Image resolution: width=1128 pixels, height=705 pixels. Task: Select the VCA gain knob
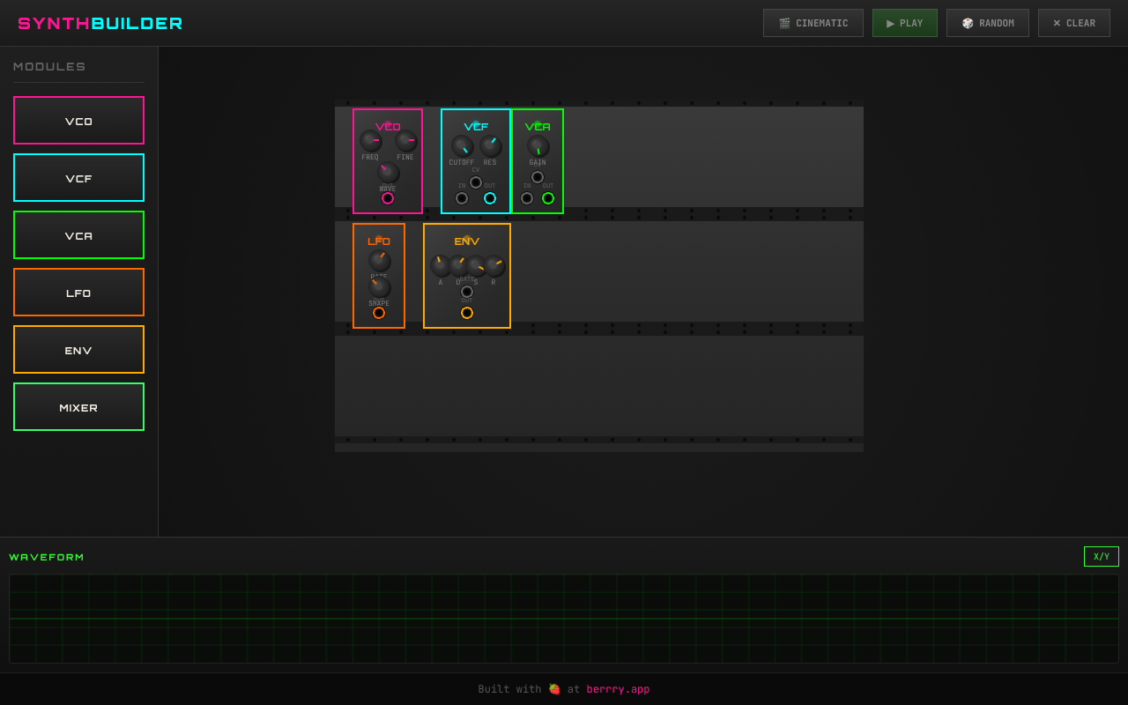coord(538,145)
